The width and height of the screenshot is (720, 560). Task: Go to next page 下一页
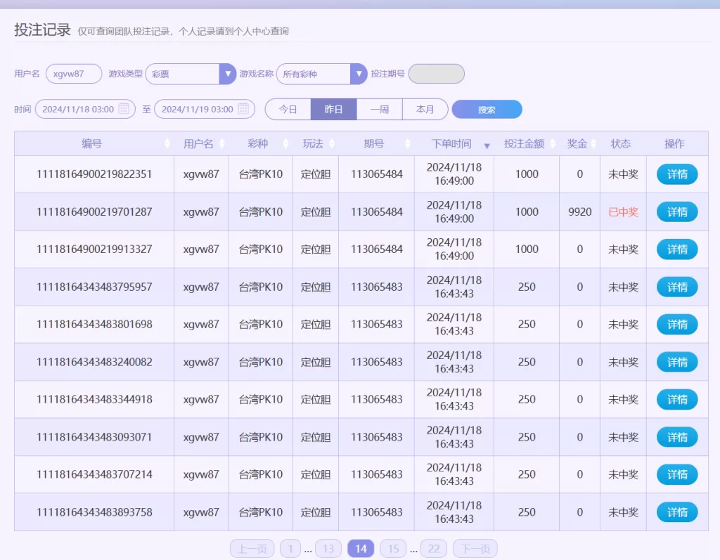click(475, 549)
